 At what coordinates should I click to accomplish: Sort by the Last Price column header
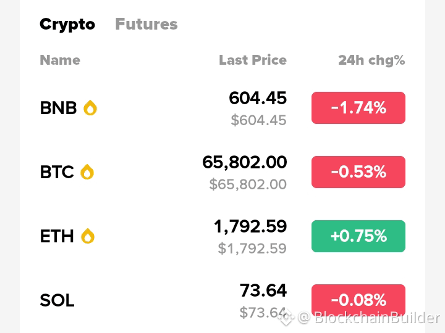253,60
